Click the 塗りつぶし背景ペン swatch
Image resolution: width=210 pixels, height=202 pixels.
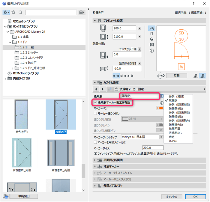point(160,130)
